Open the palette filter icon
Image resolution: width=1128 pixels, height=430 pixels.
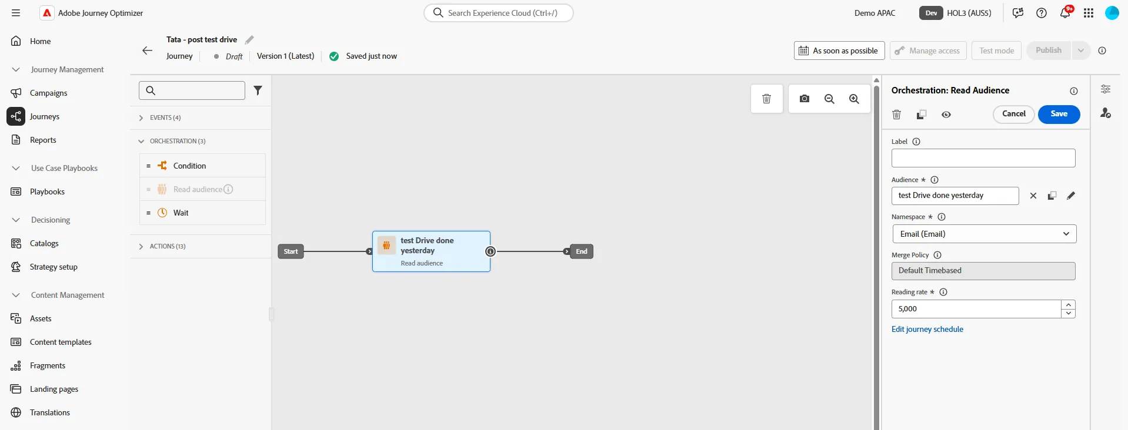click(258, 90)
